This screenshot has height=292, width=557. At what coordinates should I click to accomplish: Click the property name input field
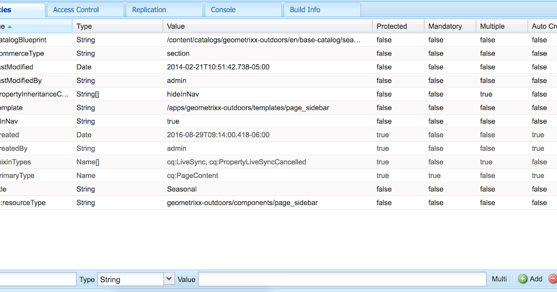[x=37, y=279]
